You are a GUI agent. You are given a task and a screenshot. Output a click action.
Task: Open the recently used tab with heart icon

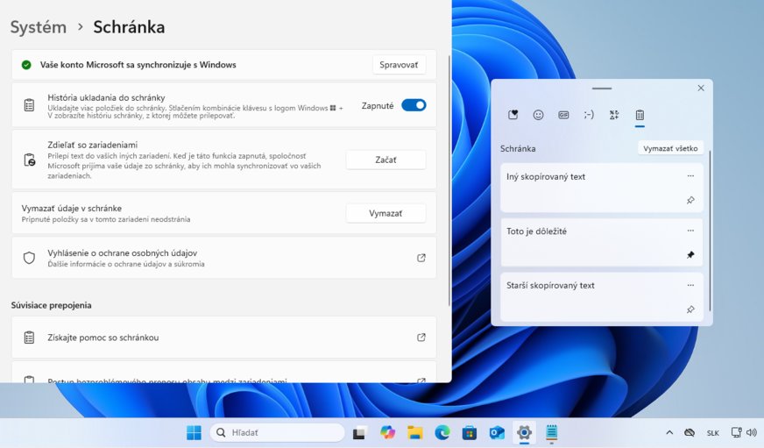pos(513,115)
